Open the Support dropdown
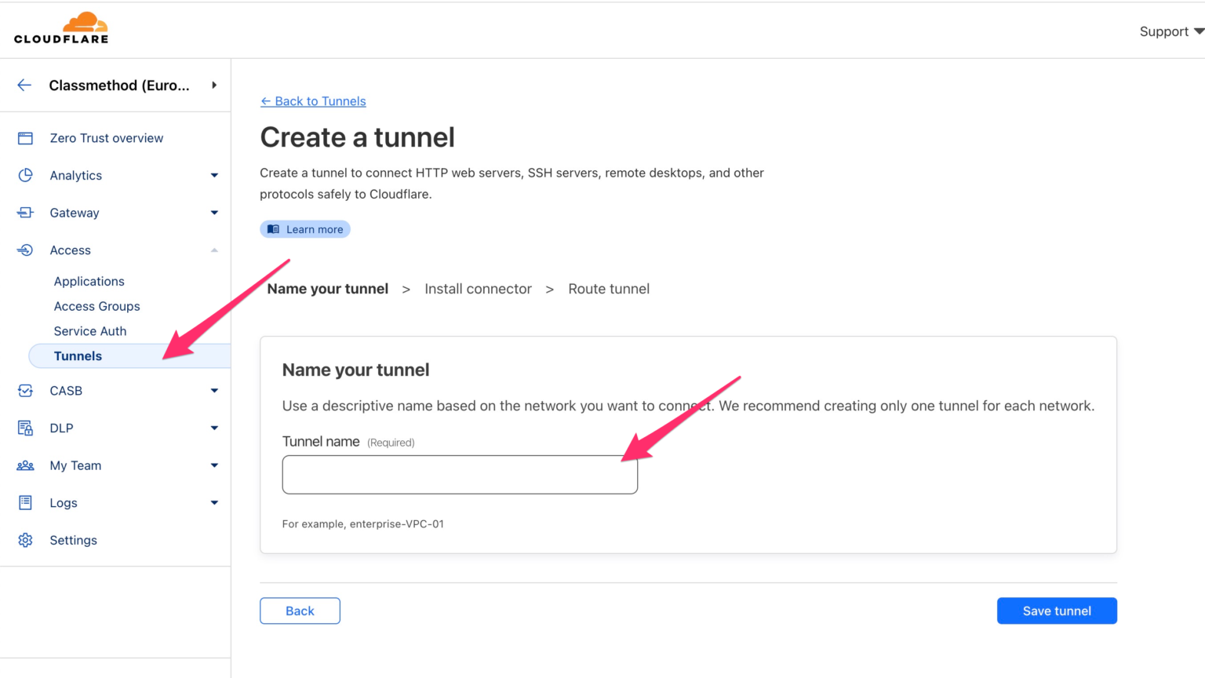Viewport: 1205px width, 678px height. tap(1168, 31)
